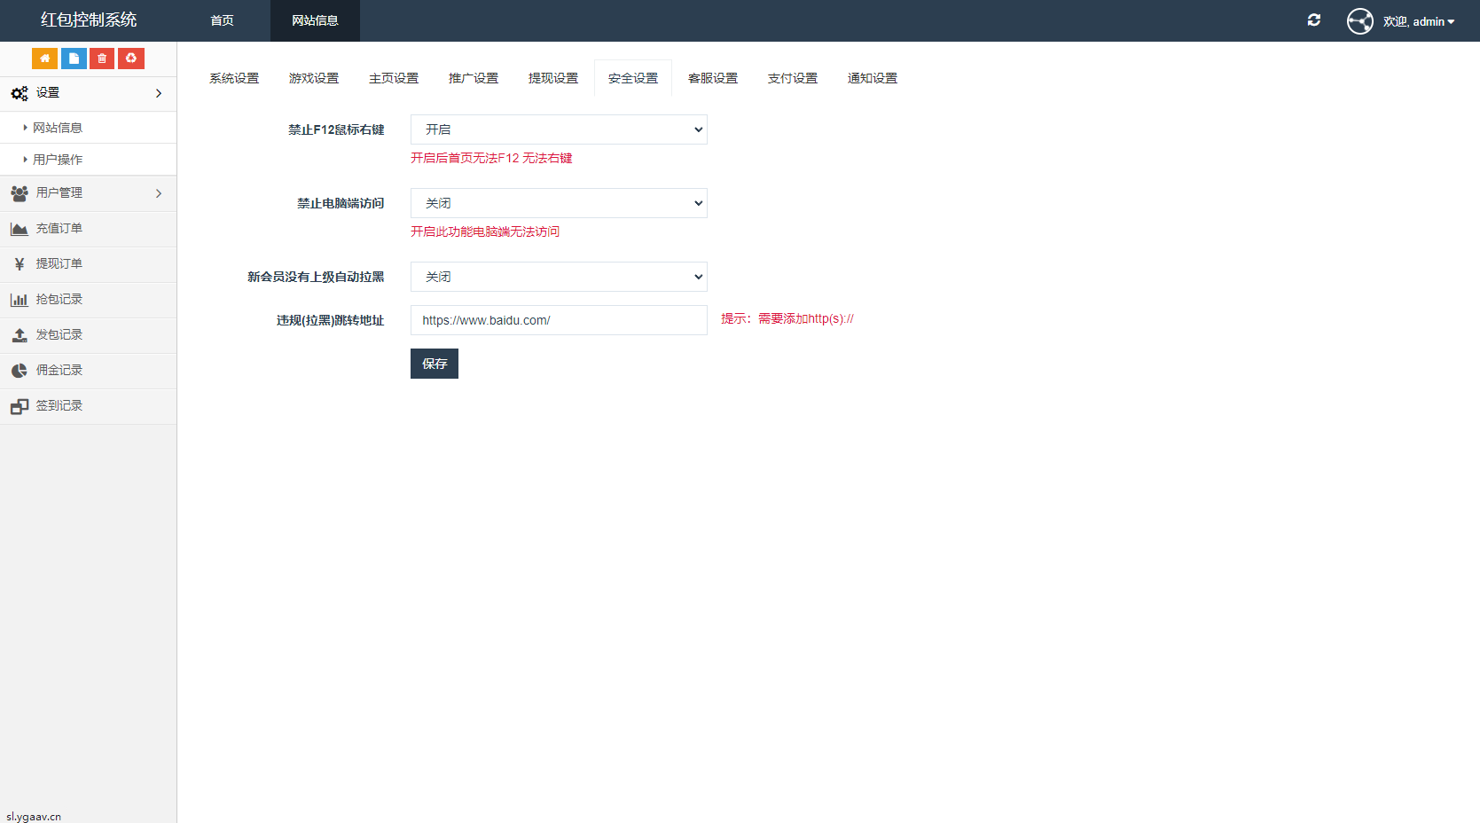Click the gears icon next to 设置
The image size is (1480, 823).
(19, 92)
